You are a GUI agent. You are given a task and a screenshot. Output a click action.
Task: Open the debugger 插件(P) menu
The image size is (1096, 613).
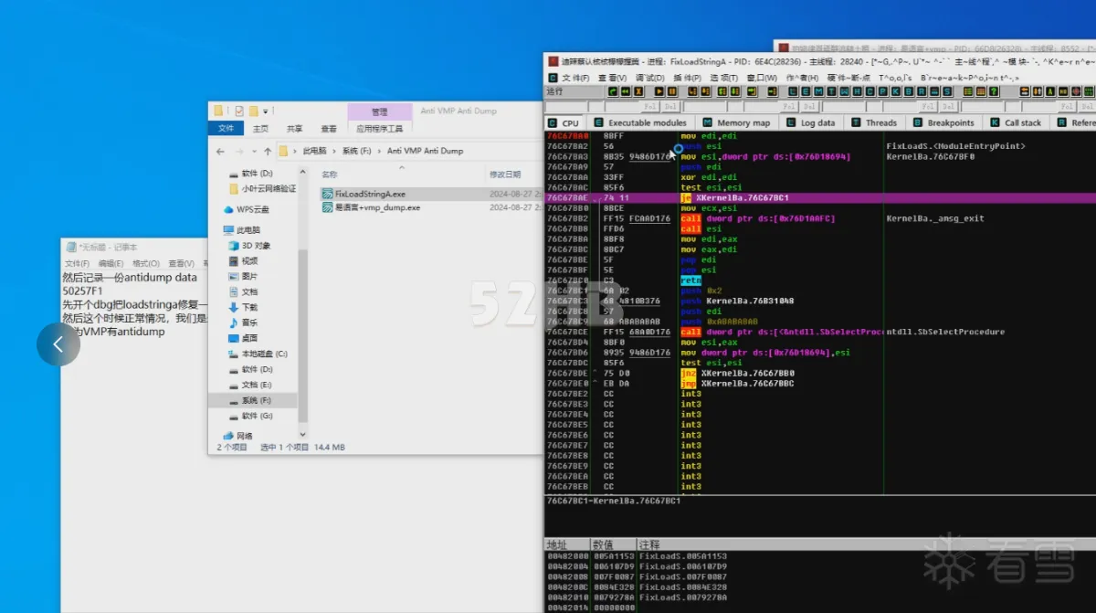coord(688,78)
